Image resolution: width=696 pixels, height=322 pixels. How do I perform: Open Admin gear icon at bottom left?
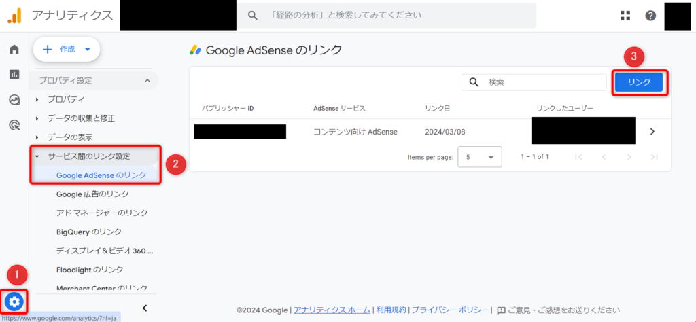[x=14, y=302]
